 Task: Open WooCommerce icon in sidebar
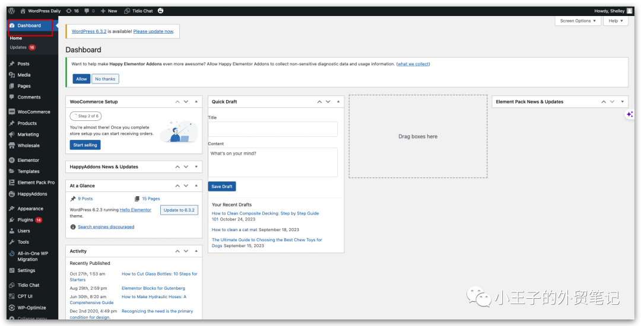click(x=12, y=112)
